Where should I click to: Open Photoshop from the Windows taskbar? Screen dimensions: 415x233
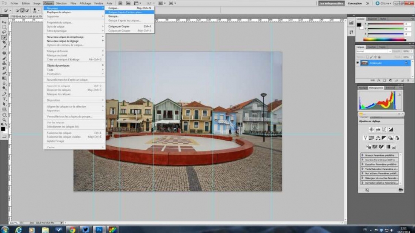pyautogui.click(x=99, y=230)
